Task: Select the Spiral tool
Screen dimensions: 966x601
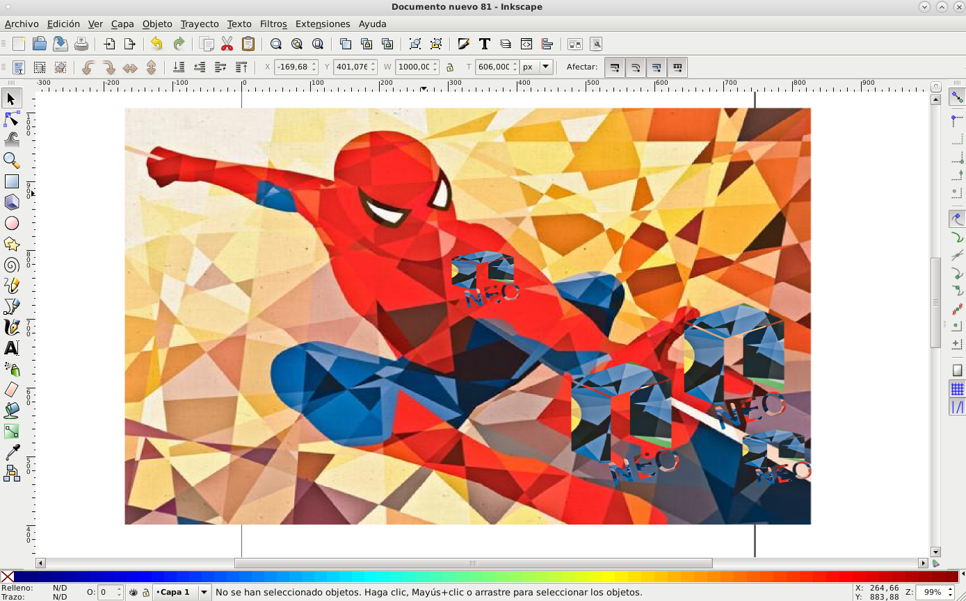Action: 11,265
